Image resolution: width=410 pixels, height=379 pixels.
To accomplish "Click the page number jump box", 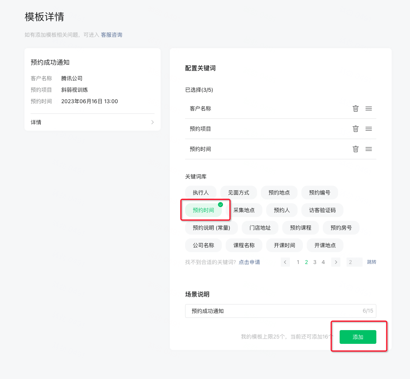I will point(354,262).
